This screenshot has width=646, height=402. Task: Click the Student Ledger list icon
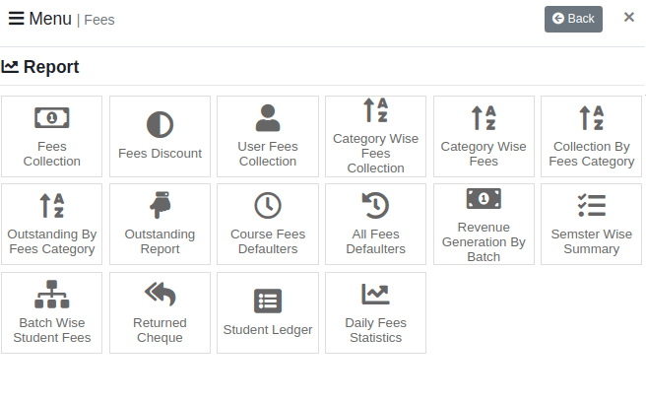click(268, 301)
